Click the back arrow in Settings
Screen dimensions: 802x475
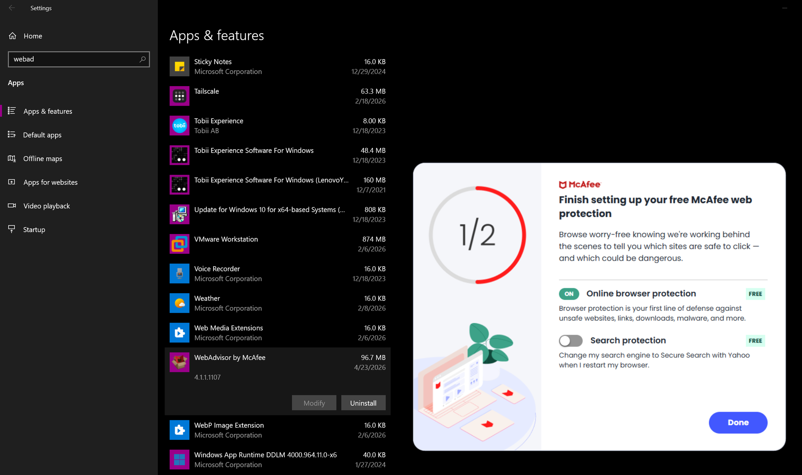tap(12, 8)
